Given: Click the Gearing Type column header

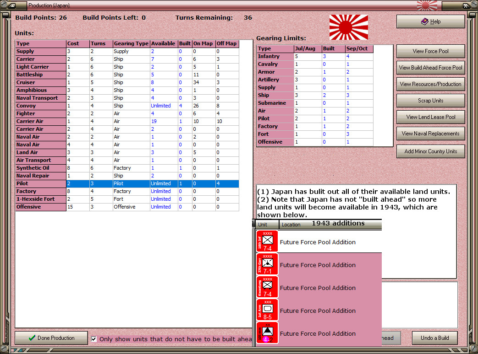Looking at the screenshot, I should [x=131, y=43].
